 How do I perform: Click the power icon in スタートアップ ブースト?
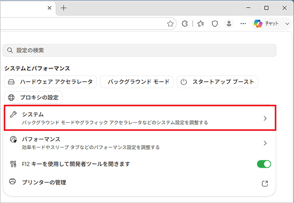click(x=183, y=82)
